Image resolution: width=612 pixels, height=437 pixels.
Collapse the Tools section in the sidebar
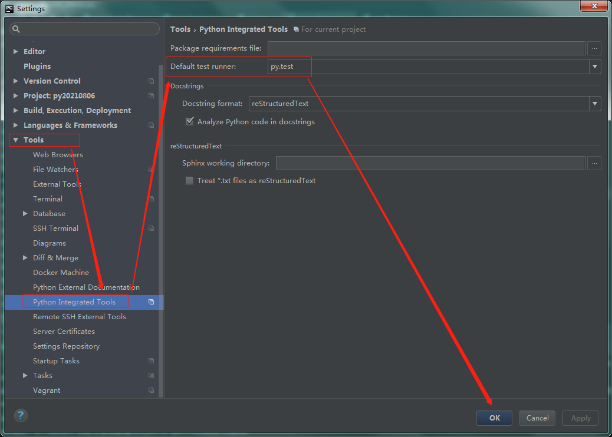(15, 140)
